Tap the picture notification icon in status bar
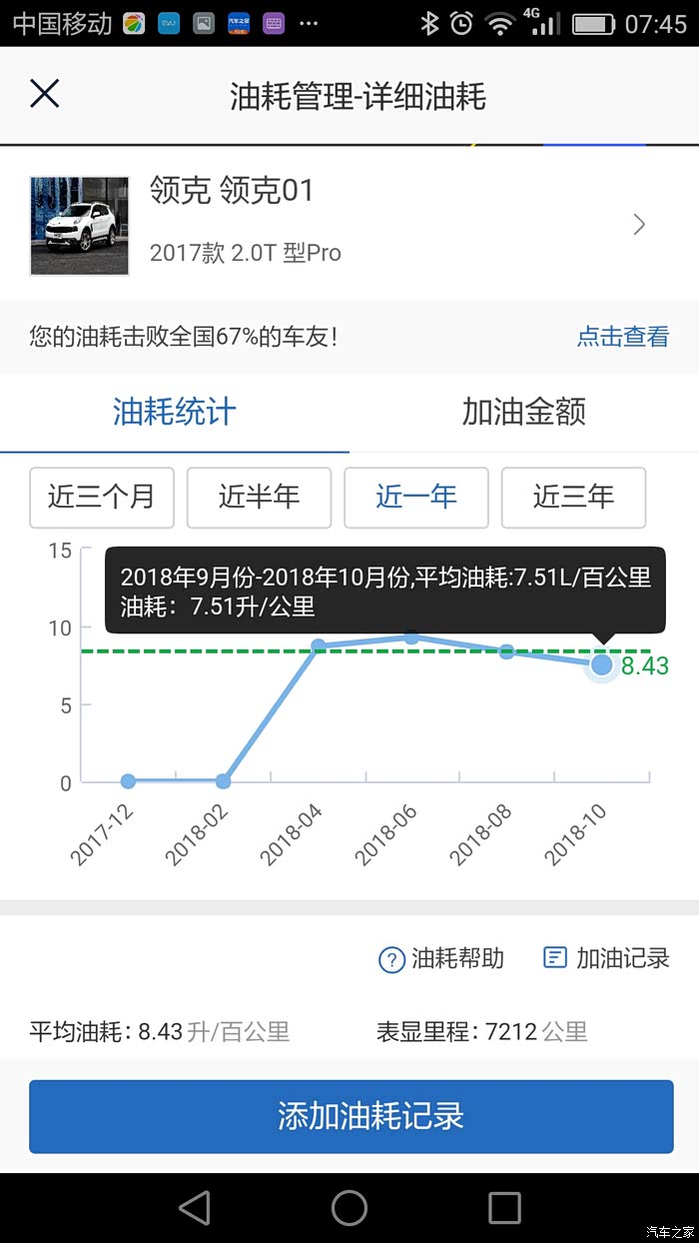699x1243 pixels. pos(204,23)
